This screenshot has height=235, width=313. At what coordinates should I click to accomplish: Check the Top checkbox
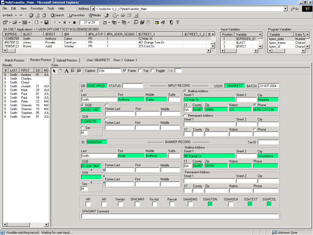click(x=140, y=71)
